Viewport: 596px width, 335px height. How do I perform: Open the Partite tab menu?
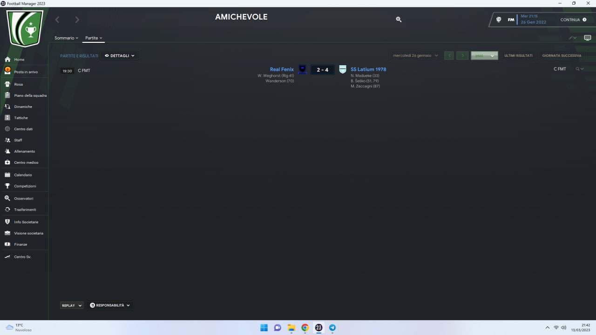pyautogui.click(x=94, y=38)
